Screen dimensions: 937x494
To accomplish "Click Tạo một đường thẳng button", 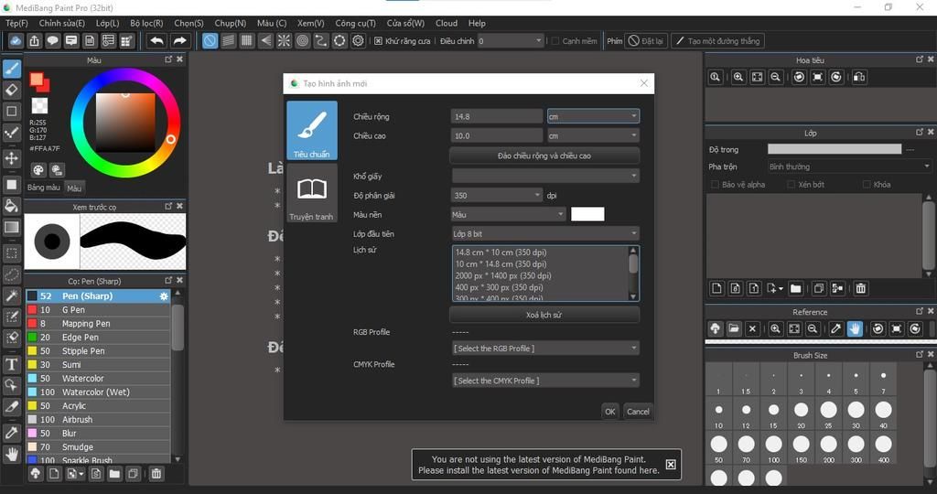I will tap(717, 41).
